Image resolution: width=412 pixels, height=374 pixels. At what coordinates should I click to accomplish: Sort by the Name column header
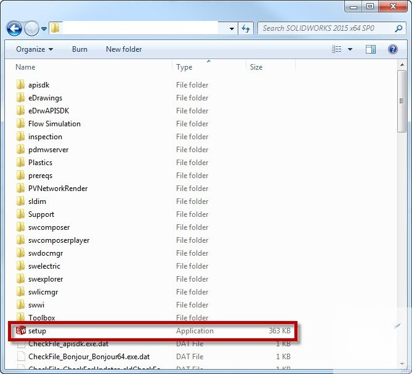click(x=25, y=67)
